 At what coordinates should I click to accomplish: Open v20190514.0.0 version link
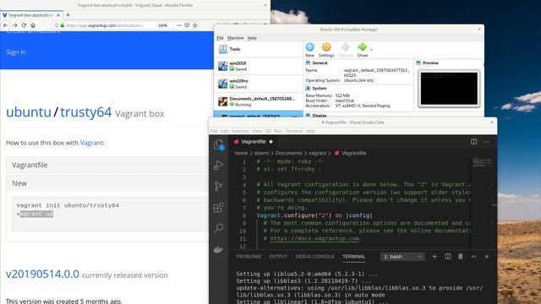pos(42,274)
